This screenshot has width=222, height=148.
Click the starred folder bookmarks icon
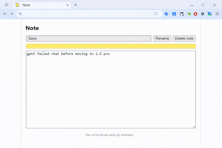pyautogui.click(x=182, y=14)
